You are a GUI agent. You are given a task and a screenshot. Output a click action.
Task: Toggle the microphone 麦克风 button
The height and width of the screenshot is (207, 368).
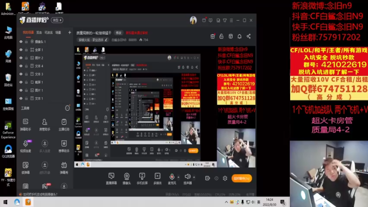click(x=172, y=178)
